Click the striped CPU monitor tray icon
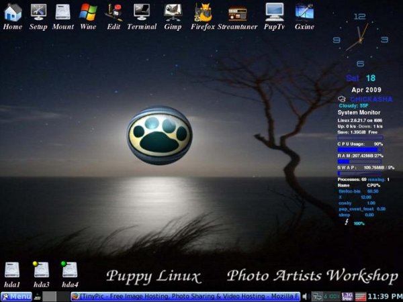 point(360,297)
